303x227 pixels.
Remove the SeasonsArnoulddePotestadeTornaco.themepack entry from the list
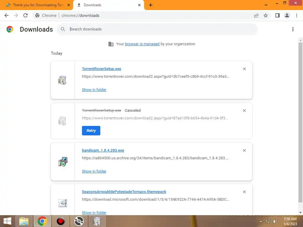click(244, 192)
